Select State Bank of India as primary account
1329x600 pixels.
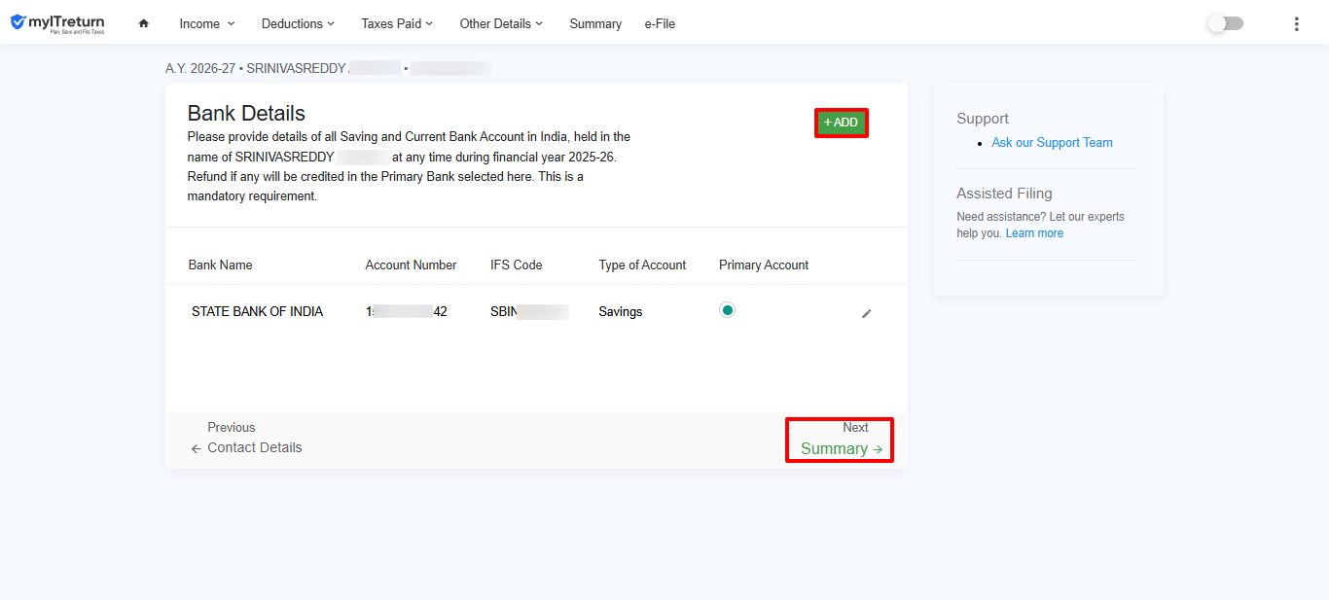727,310
